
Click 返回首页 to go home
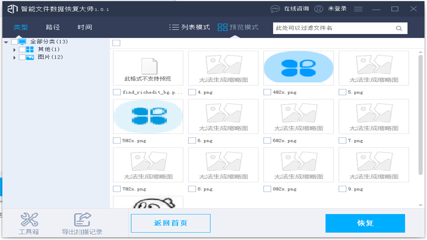click(170, 223)
